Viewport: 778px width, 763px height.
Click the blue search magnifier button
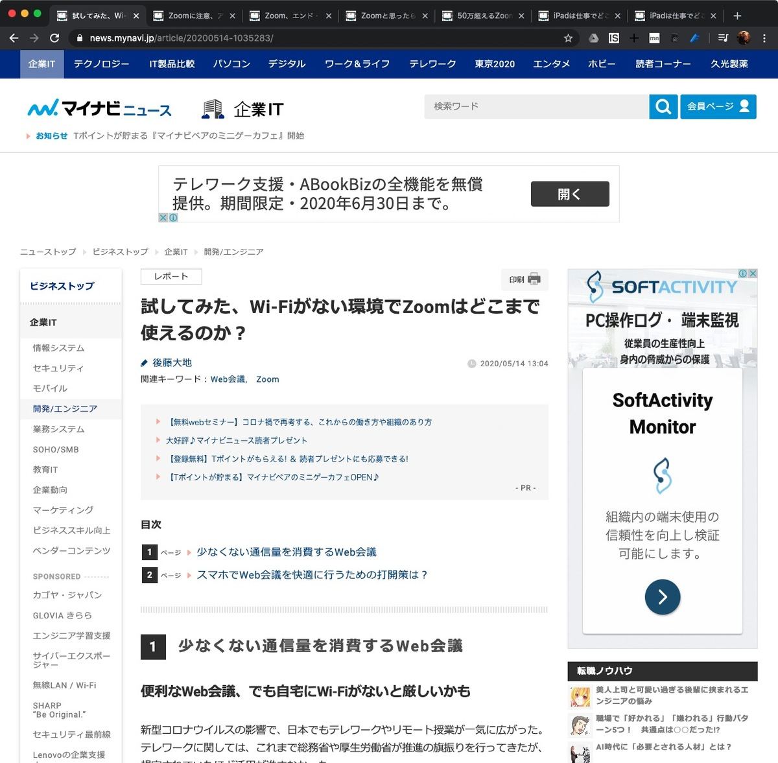663,106
